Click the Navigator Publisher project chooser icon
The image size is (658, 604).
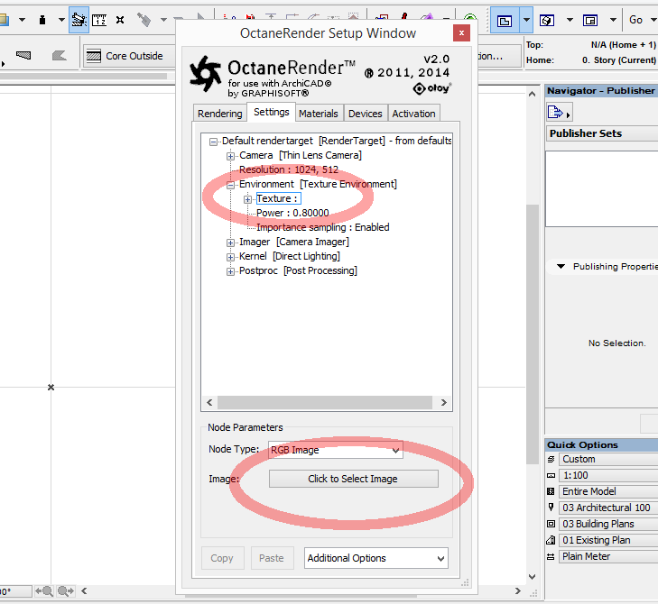[559, 112]
